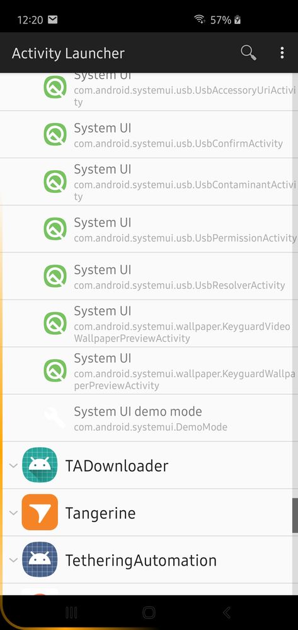Tap the TADownloader app icon

click(40, 465)
